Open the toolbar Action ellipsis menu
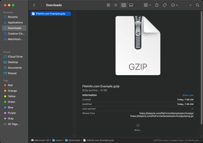This screenshot has width=203, height=143. (x=174, y=5)
